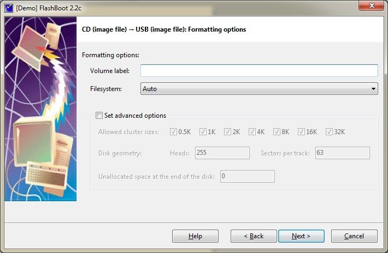Viewport: 388px width, 253px height.
Task: Focus the Volume label text field
Action: (259, 71)
